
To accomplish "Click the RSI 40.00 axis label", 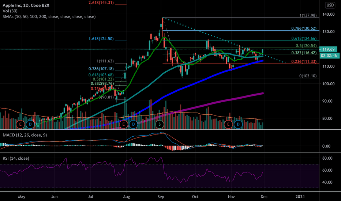I will point(327,182).
